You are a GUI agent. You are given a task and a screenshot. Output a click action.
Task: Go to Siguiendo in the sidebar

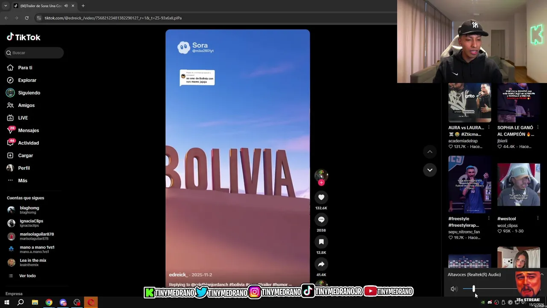coord(24,93)
